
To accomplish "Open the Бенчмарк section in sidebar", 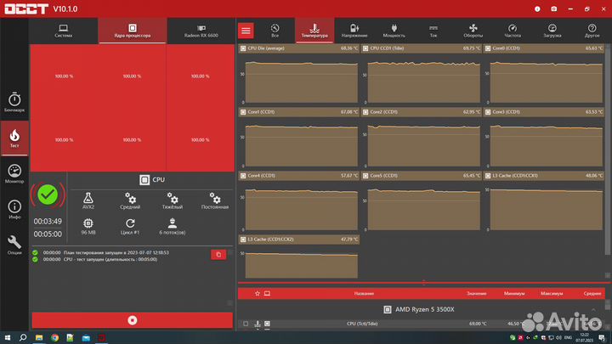I will coord(14,101).
